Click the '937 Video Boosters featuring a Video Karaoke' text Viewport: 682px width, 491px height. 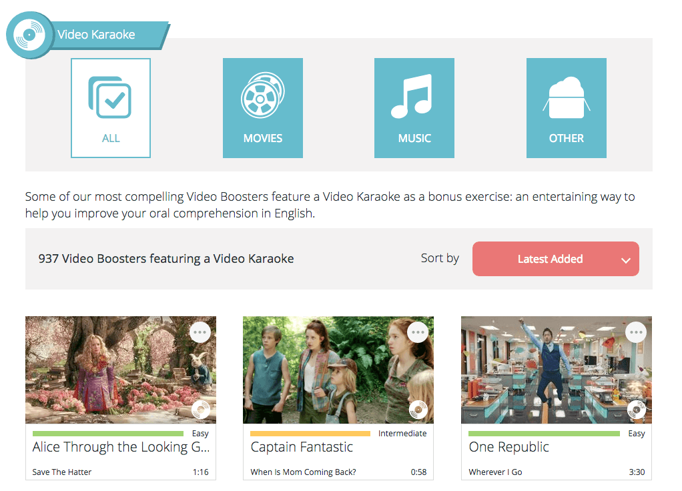coord(166,259)
